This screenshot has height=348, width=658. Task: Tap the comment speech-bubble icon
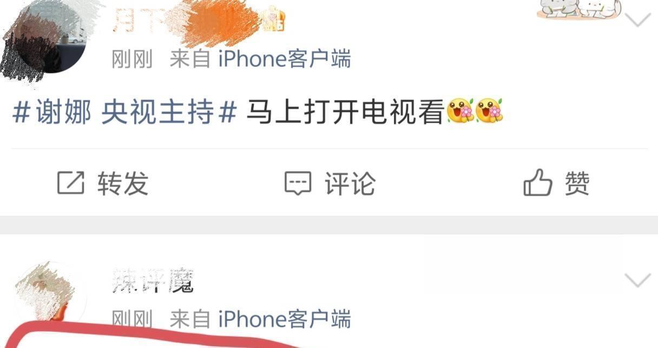[x=298, y=184]
